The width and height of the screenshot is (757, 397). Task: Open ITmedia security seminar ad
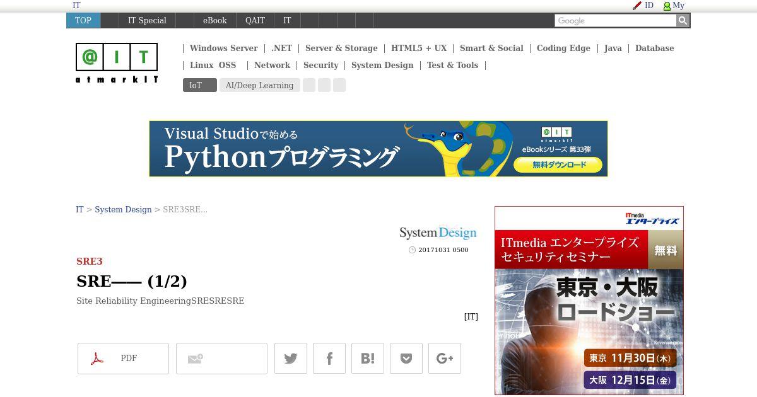(x=589, y=301)
